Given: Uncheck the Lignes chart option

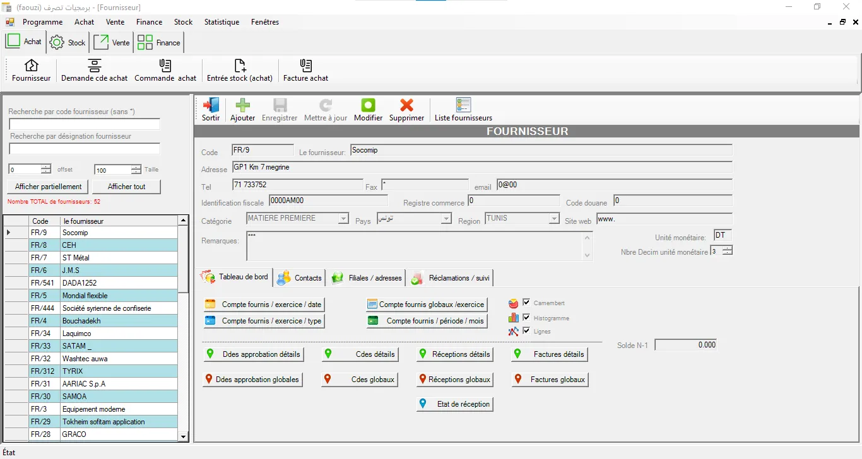Looking at the screenshot, I should [x=526, y=330].
